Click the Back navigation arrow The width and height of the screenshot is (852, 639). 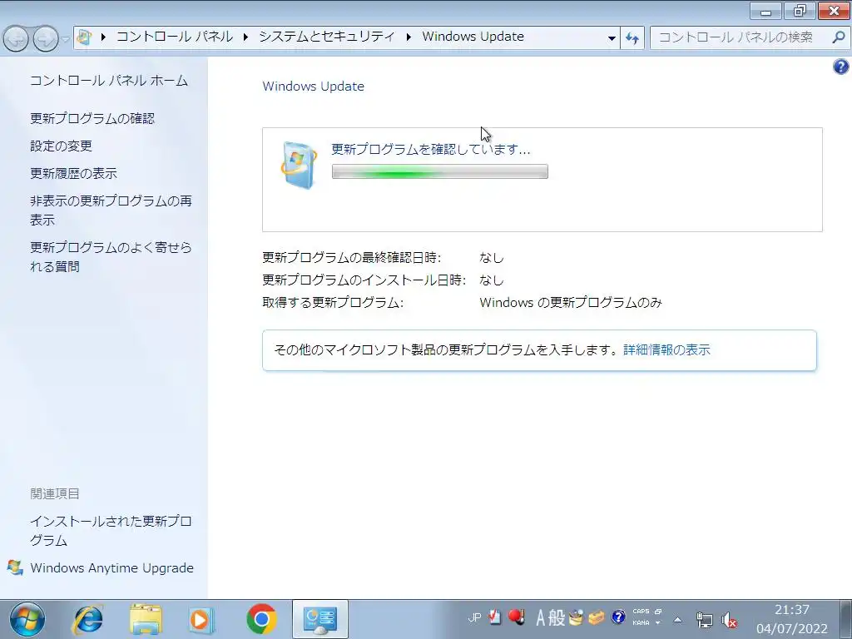click(16, 38)
